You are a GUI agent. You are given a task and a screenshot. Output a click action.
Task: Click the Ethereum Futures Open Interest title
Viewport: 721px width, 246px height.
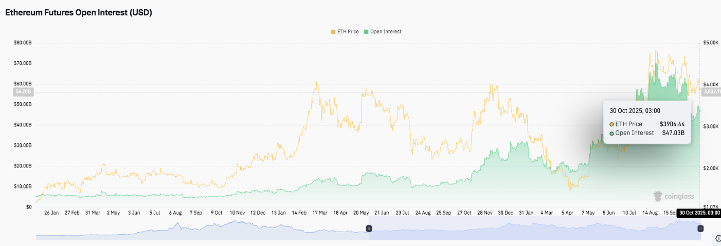(79, 13)
